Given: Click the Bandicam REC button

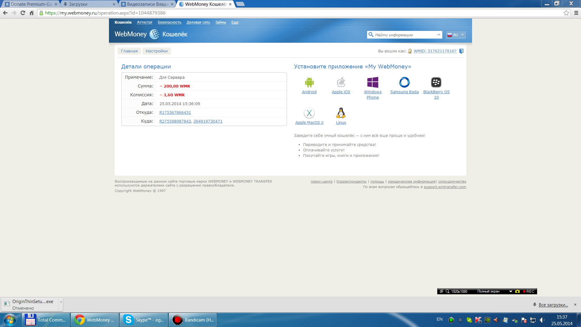Looking at the screenshot, I should pyautogui.click(x=529, y=292).
